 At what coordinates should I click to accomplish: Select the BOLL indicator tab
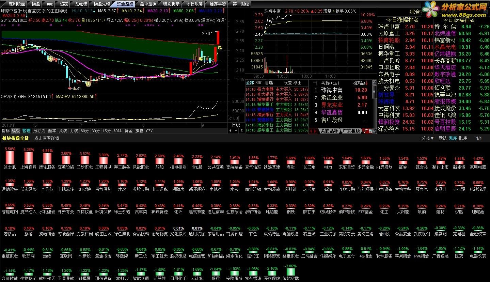click(x=117, y=131)
